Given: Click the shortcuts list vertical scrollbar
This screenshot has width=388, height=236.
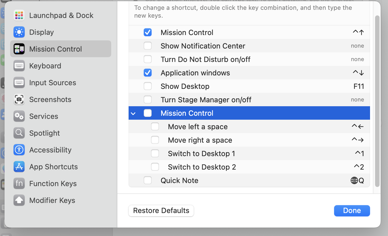Looking at the screenshot, I should pos(377,101).
